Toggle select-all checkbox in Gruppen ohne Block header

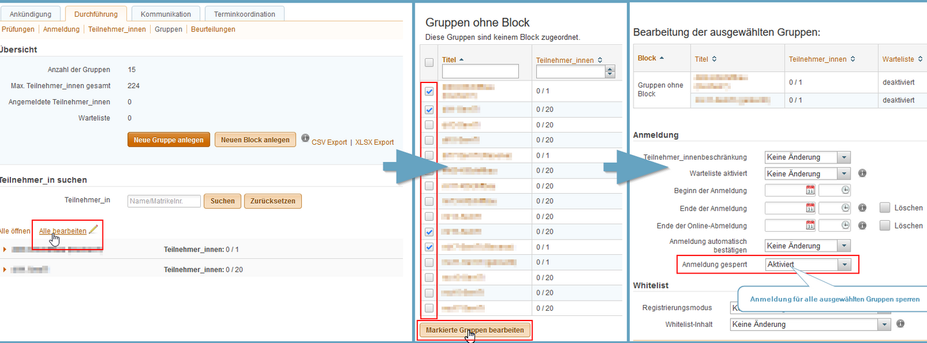[x=429, y=62]
